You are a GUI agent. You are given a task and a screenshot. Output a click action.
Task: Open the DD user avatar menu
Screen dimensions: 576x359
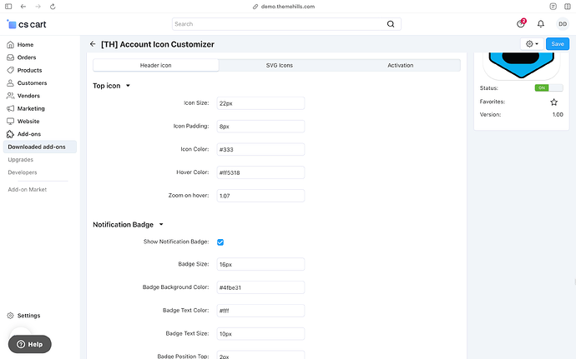[563, 24]
